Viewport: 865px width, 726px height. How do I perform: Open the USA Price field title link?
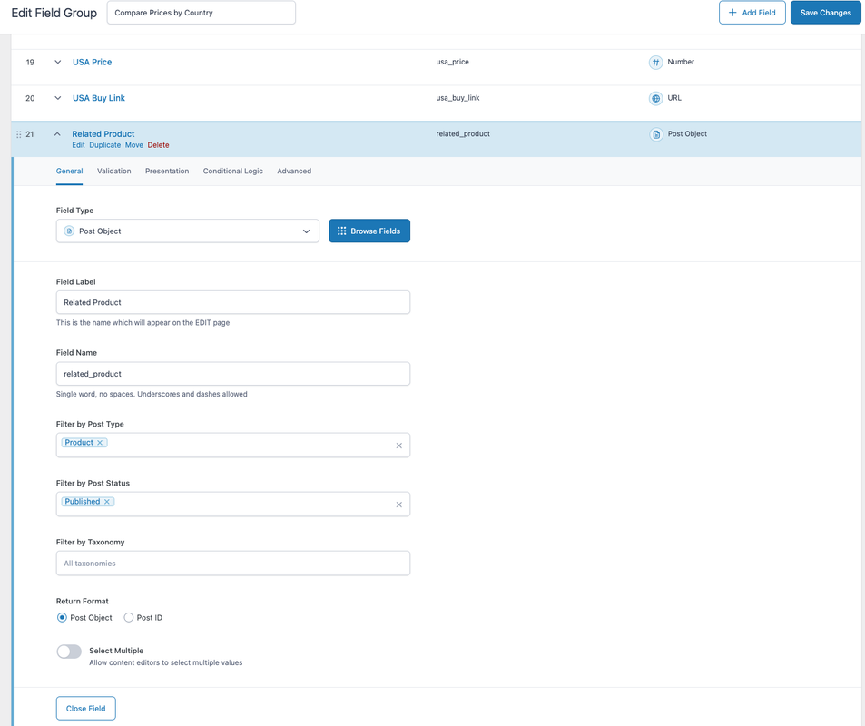(92, 63)
